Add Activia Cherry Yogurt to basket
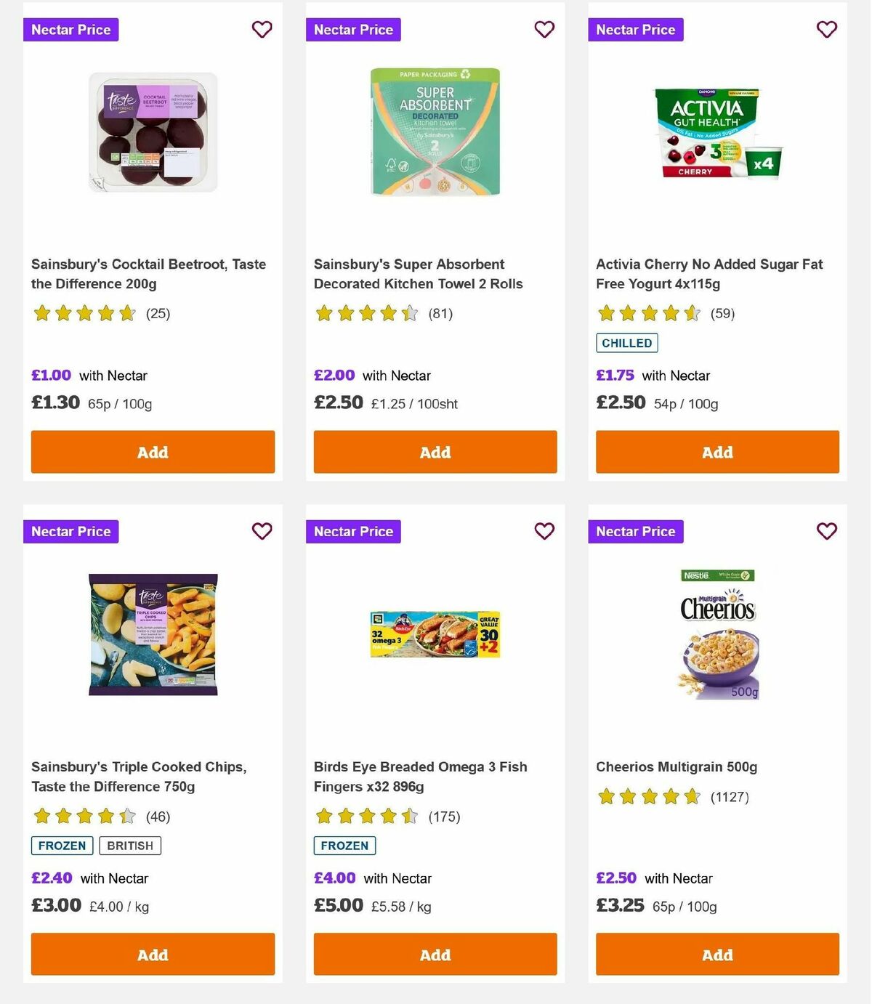Screen dimensions: 872x1004 point(717,452)
